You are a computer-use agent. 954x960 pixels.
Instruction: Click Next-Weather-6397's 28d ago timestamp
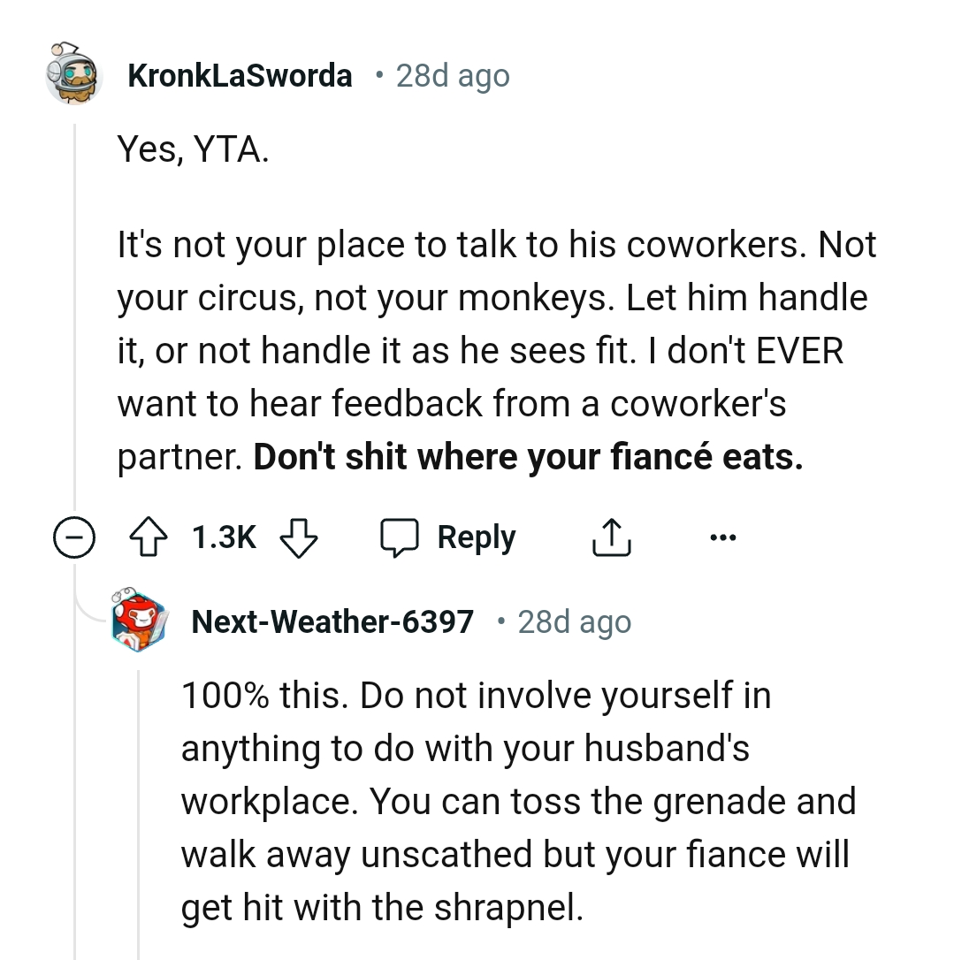pos(575,621)
